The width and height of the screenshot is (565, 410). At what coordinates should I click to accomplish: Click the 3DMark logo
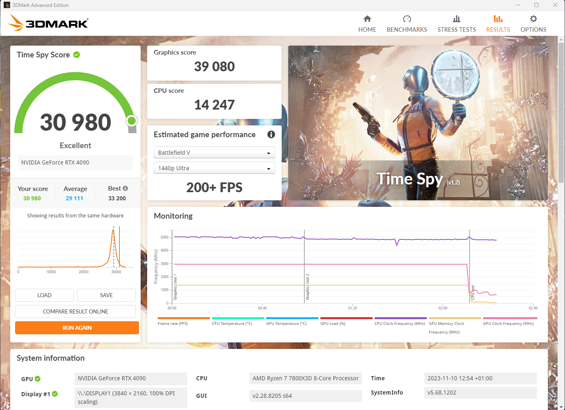pos(48,23)
